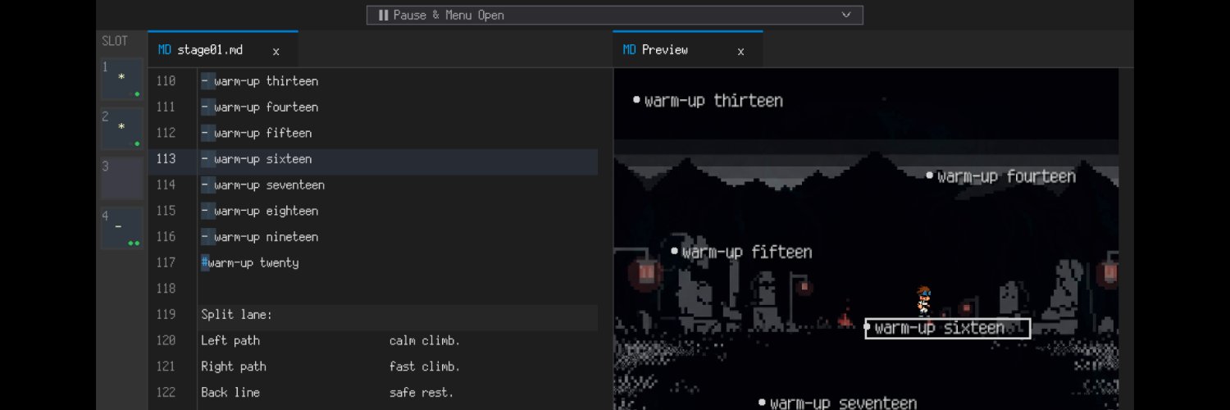Select empty save slot 3
Viewport: 1230px width, 410px height.
click(121, 178)
